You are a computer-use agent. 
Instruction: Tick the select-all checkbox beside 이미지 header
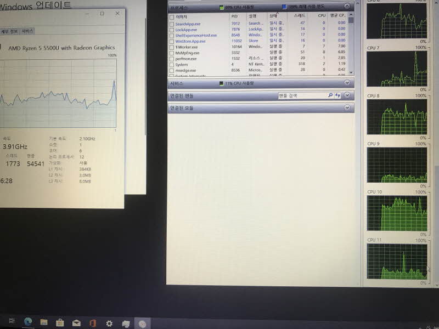point(172,18)
